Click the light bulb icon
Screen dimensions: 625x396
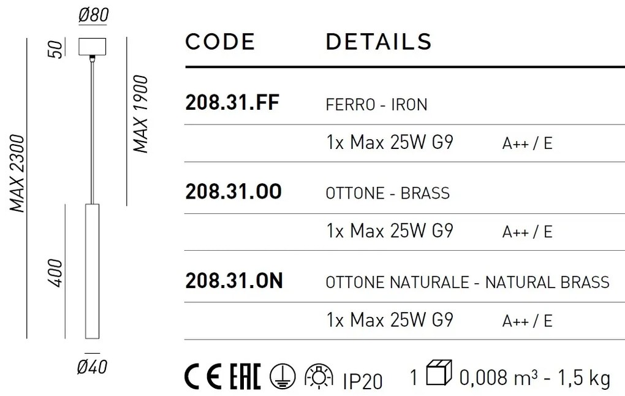click(319, 376)
